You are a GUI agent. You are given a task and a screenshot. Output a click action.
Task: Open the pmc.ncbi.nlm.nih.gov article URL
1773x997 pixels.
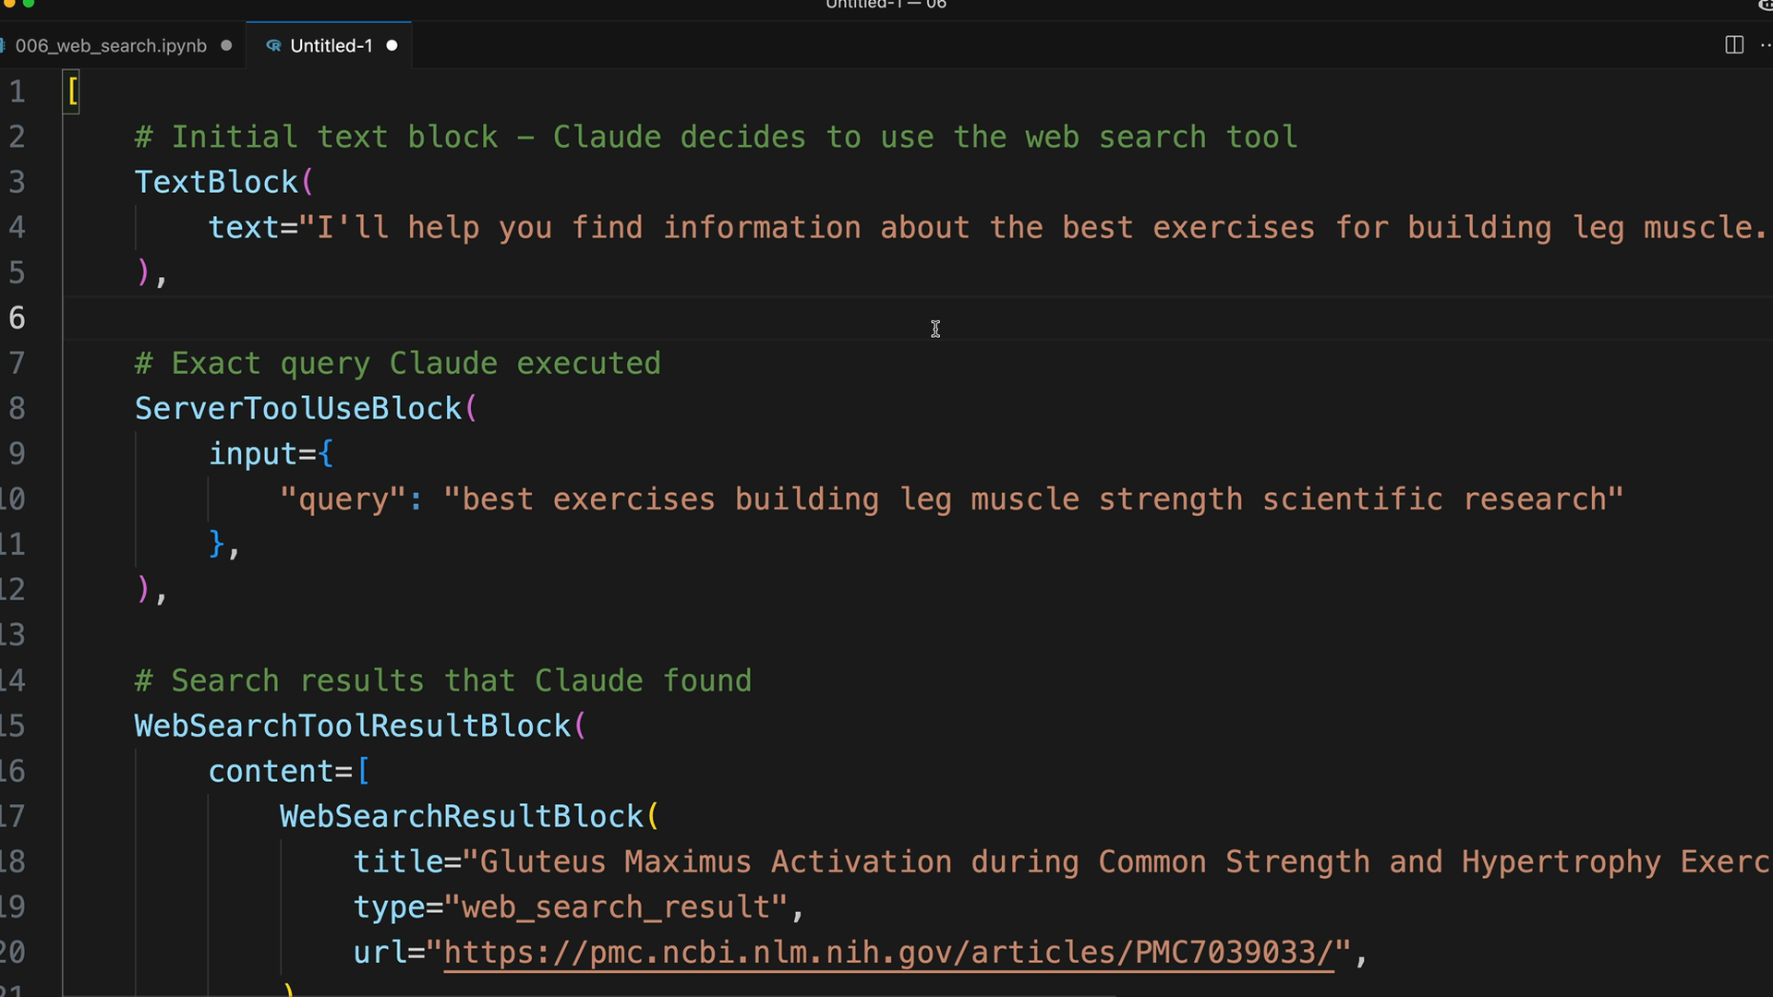tap(888, 952)
